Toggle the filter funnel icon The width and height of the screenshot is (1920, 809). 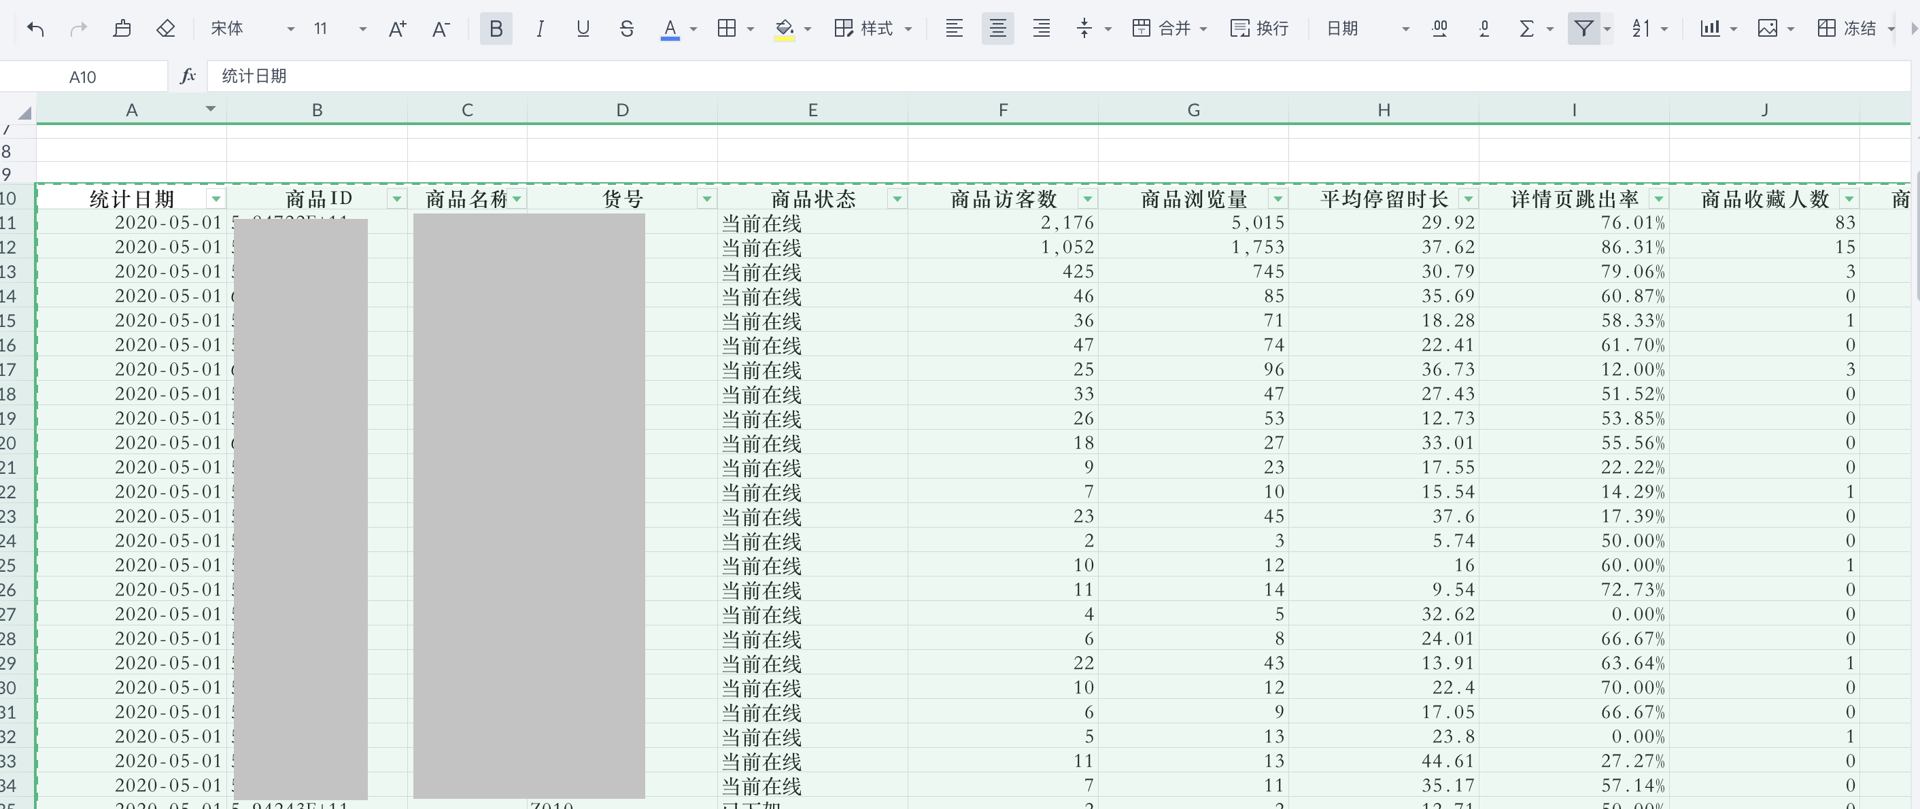click(1584, 29)
